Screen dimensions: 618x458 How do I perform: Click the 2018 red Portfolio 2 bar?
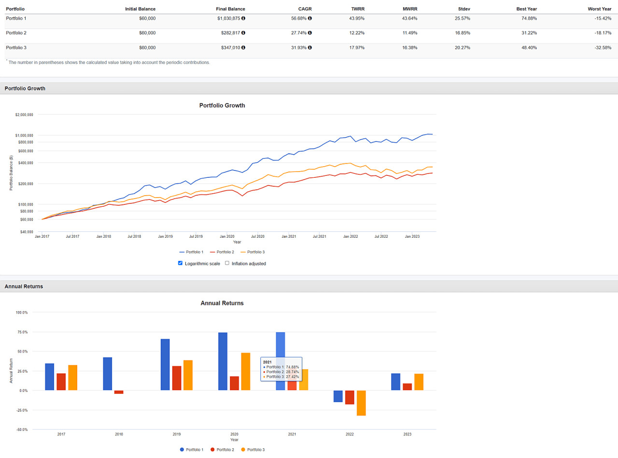pyautogui.click(x=119, y=392)
